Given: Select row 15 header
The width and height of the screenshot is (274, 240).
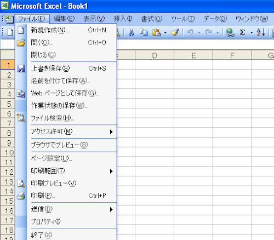Looking at the screenshot, I should tap(8, 201).
